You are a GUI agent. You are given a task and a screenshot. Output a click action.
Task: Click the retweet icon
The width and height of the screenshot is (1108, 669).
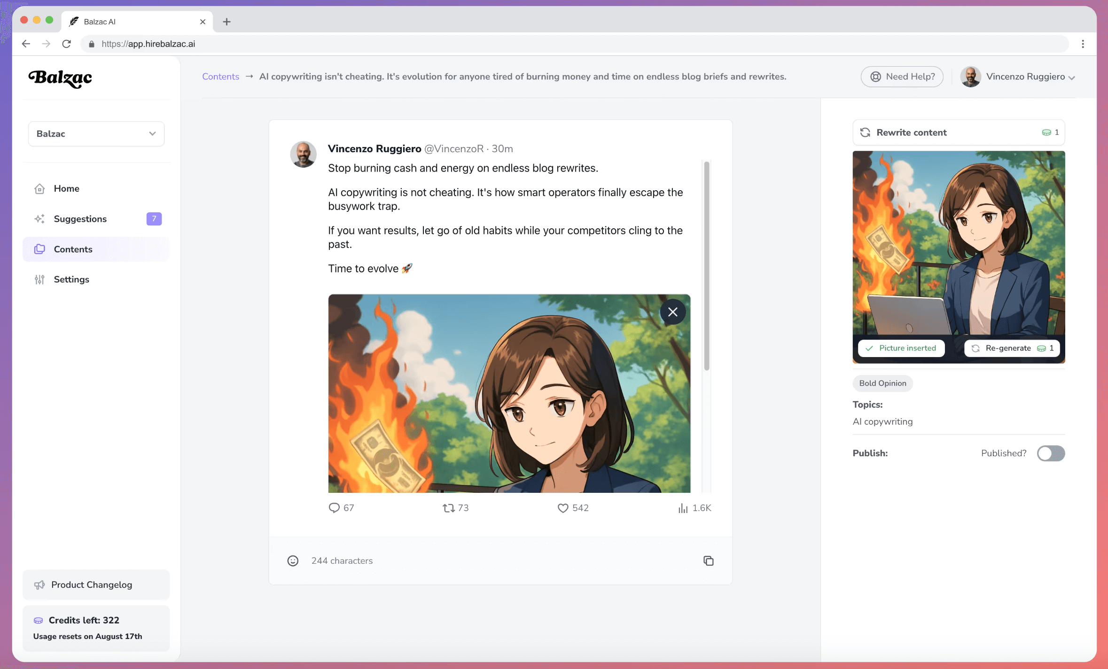[x=448, y=508]
